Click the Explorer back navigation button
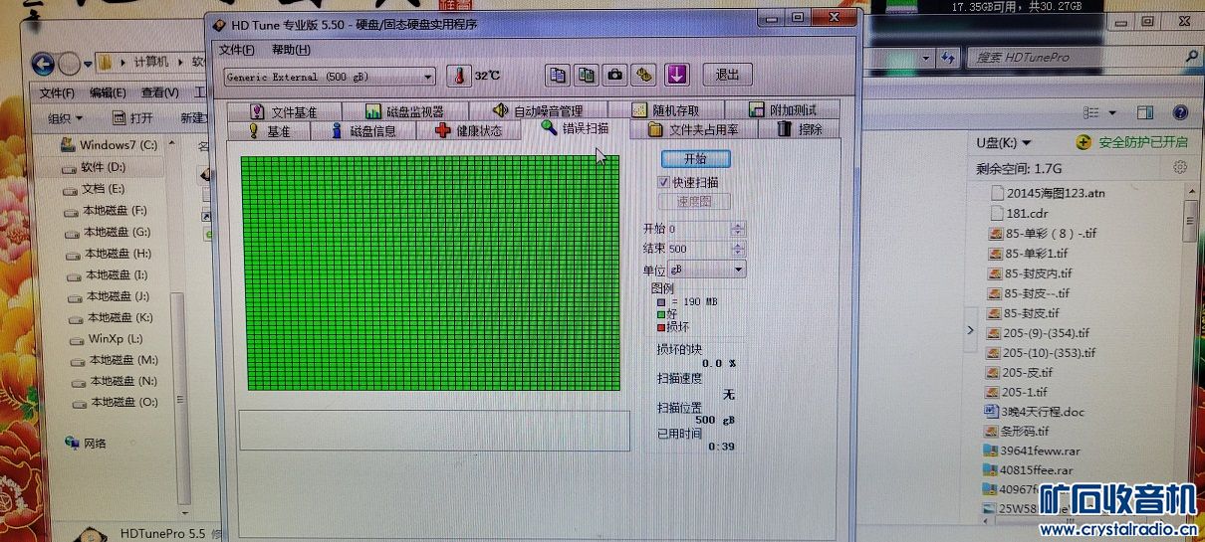 tap(43, 65)
